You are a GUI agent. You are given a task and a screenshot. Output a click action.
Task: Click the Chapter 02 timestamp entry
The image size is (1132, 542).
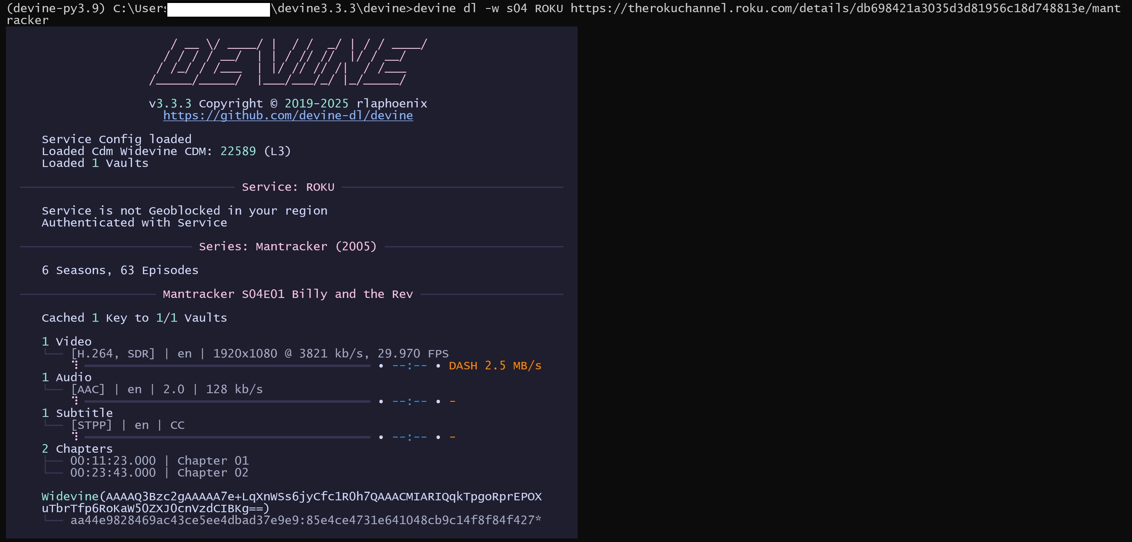[x=159, y=473]
